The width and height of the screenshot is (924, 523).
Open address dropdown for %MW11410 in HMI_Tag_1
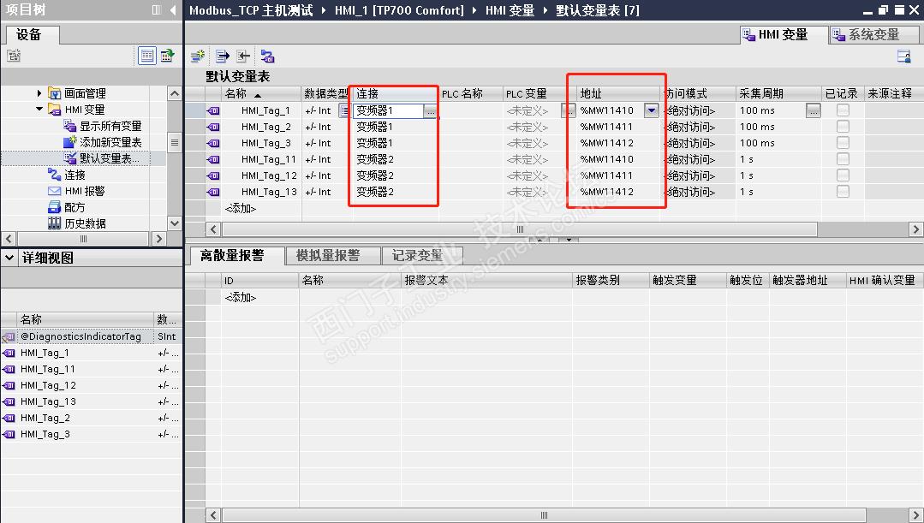[x=651, y=110]
